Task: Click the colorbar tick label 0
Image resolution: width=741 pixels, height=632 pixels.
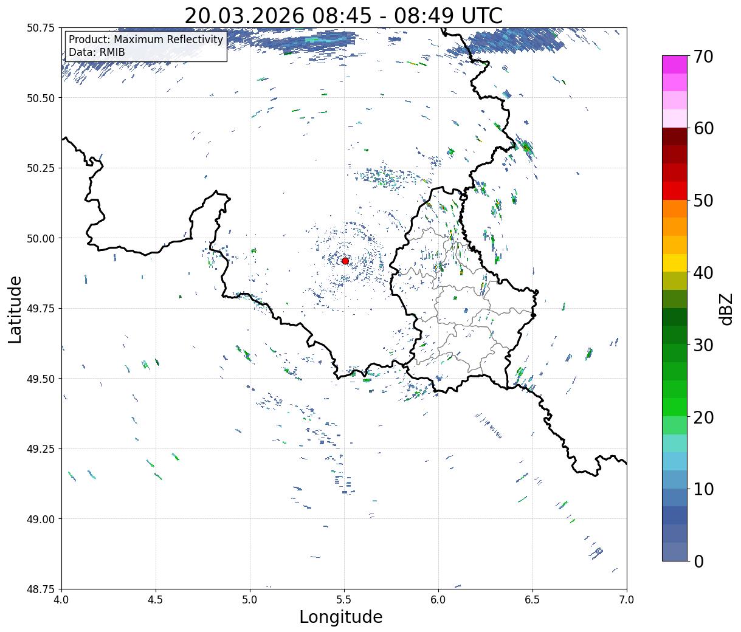Action: pyautogui.click(x=698, y=562)
